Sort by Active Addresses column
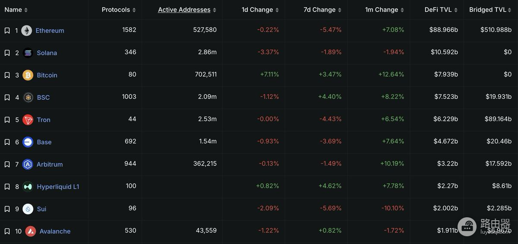518x244 pixels. (x=187, y=9)
